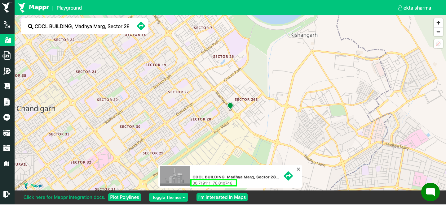Open the code embed sidebar icon
446x205 pixels.
[x=7, y=148]
